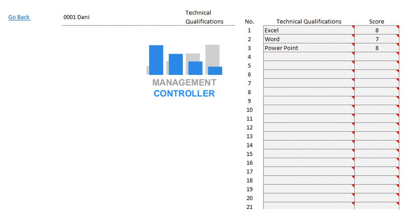Click the score cell for Excel
This screenshot has height=218, width=420.
(377, 30)
